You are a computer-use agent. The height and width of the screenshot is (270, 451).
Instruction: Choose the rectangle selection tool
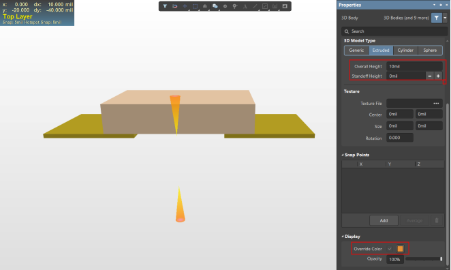click(x=195, y=6)
